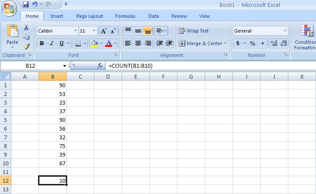This screenshot has width=316, height=194.
Task: Undo the last action
Action: [35, 4]
